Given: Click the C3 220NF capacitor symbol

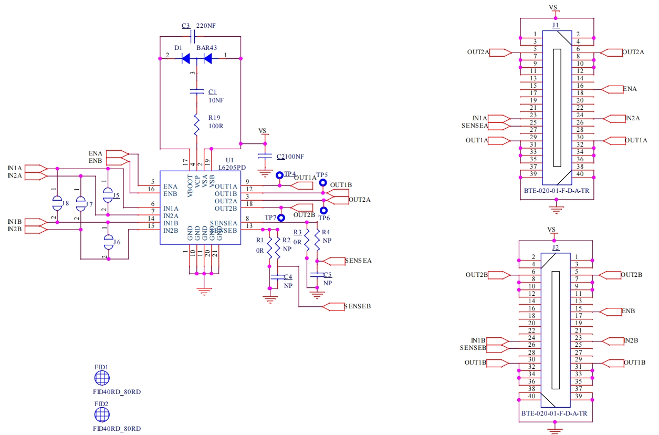Looking at the screenshot, I should (x=192, y=36).
